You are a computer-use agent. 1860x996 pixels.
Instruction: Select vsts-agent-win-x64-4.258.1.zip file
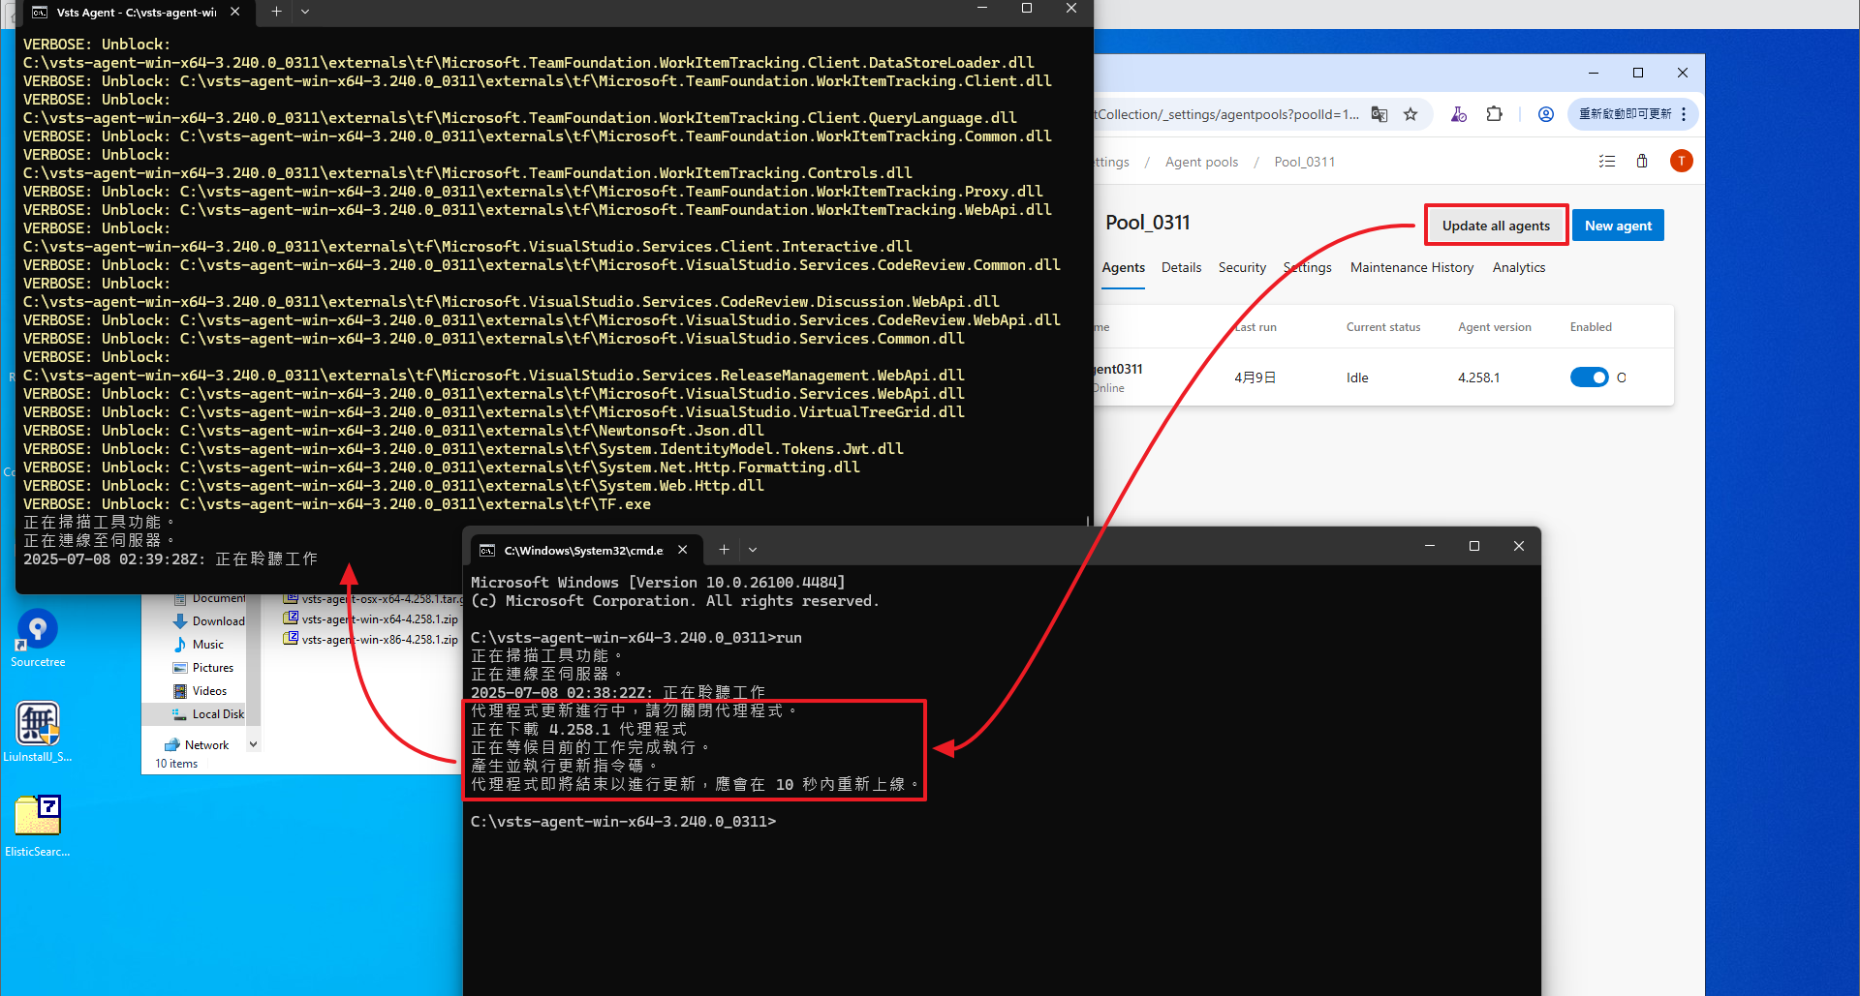[x=371, y=619]
